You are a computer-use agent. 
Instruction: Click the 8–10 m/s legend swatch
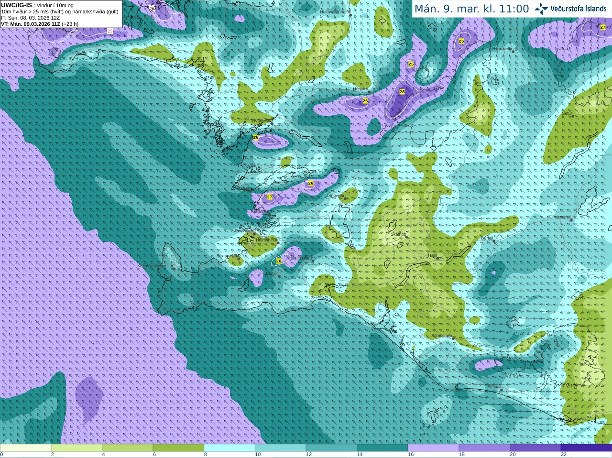pos(229,448)
